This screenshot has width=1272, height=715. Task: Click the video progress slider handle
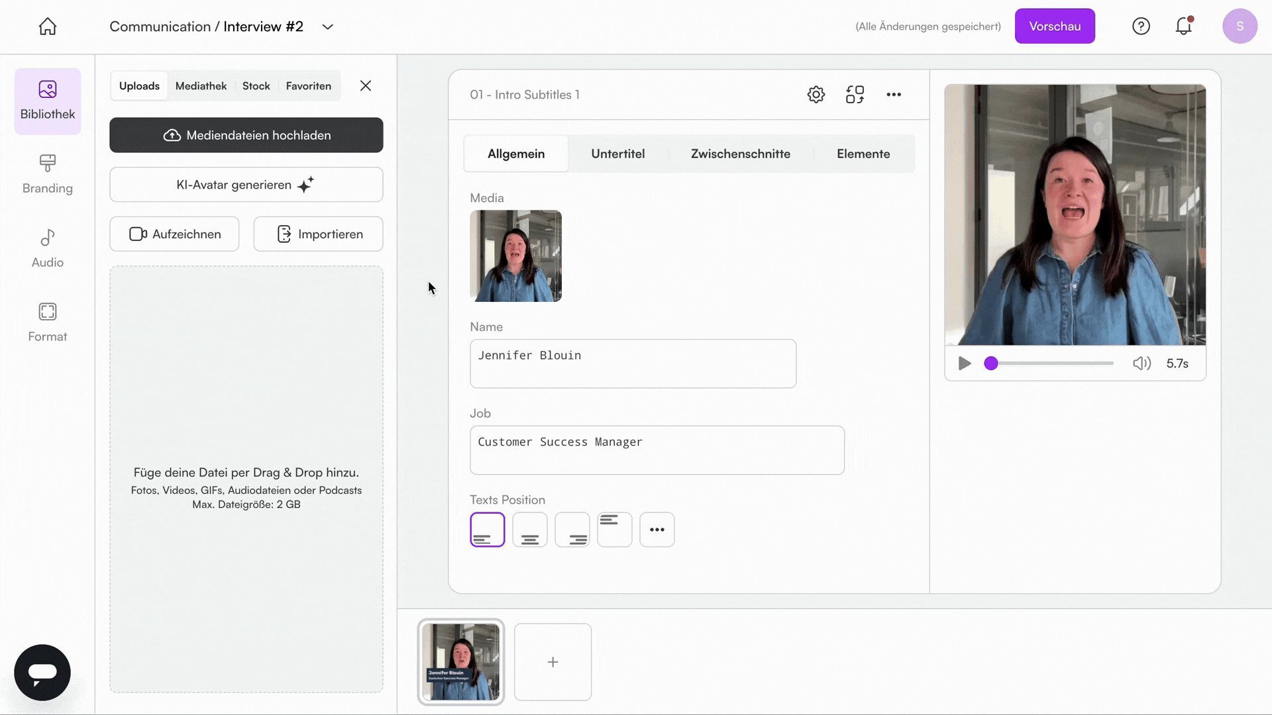click(x=991, y=363)
